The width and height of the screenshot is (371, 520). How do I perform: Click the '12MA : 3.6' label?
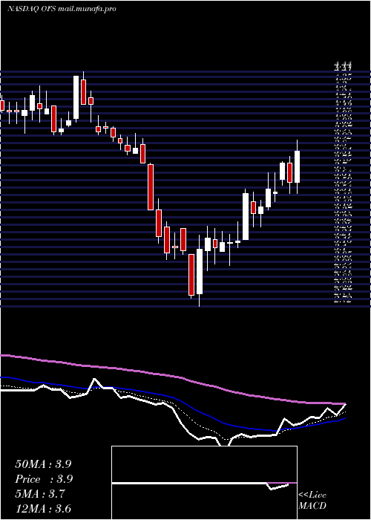pyautogui.click(x=43, y=509)
